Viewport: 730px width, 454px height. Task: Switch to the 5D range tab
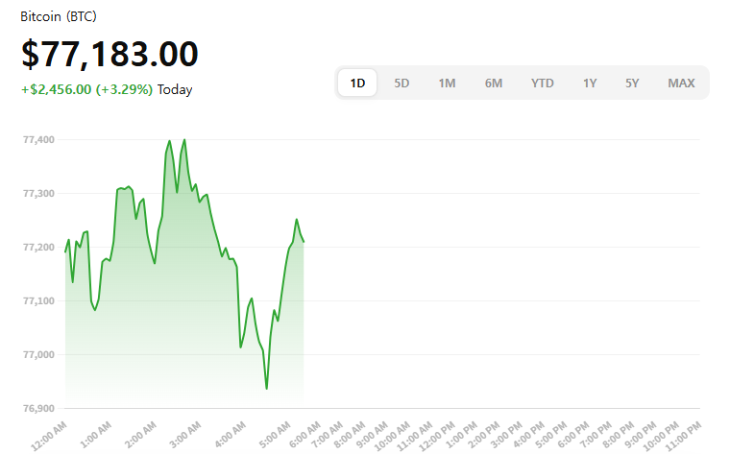[x=401, y=83]
